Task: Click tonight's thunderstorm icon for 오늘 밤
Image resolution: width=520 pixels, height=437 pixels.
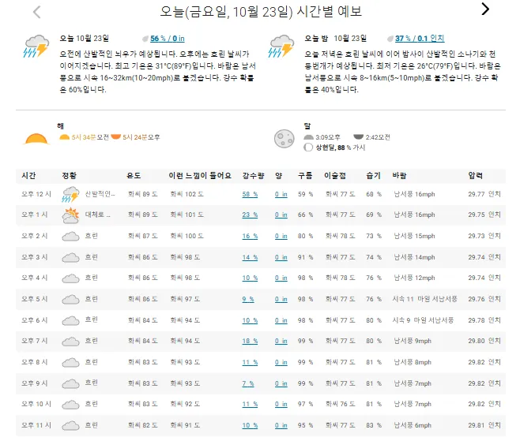Action: click(281, 46)
